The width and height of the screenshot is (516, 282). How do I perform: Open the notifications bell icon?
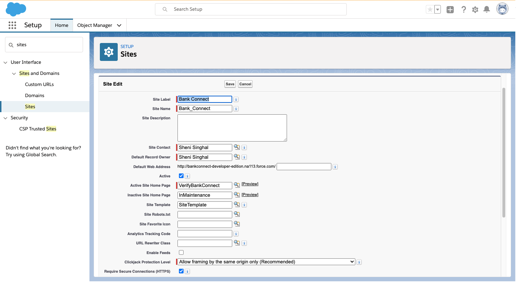(x=487, y=10)
